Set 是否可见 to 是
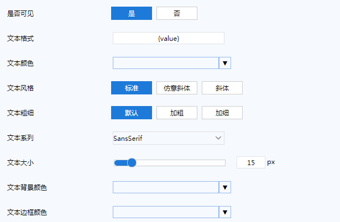This screenshot has width=340, height=222. click(x=132, y=13)
